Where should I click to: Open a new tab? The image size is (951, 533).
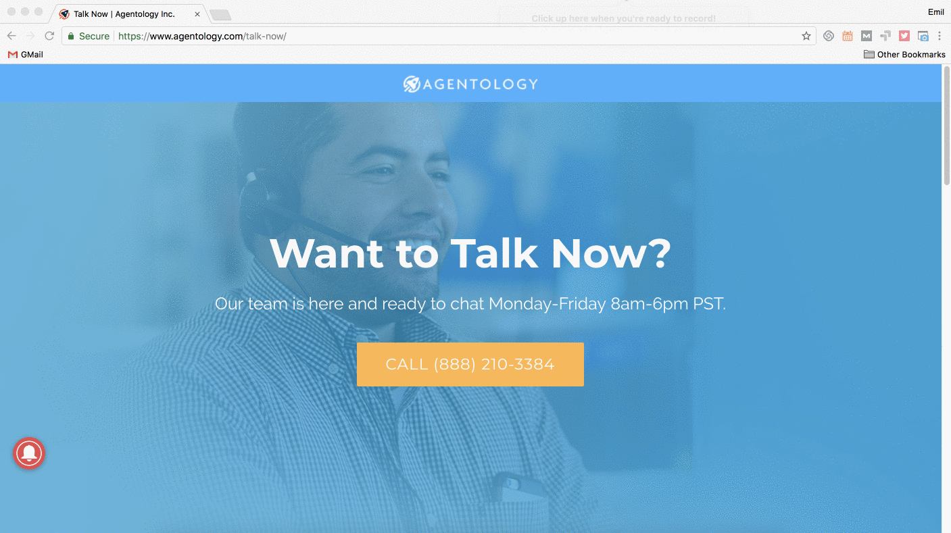tap(220, 15)
